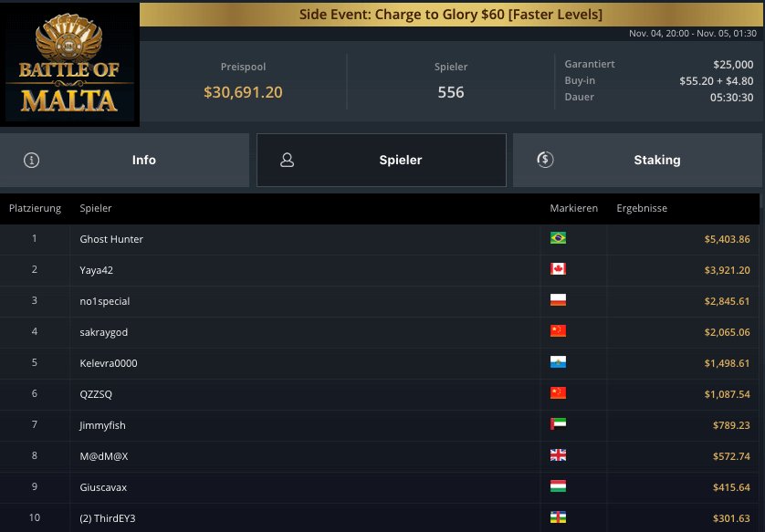Open player Ghost Hunter's row
This screenshot has height=532, width=765.
(111, 239)
